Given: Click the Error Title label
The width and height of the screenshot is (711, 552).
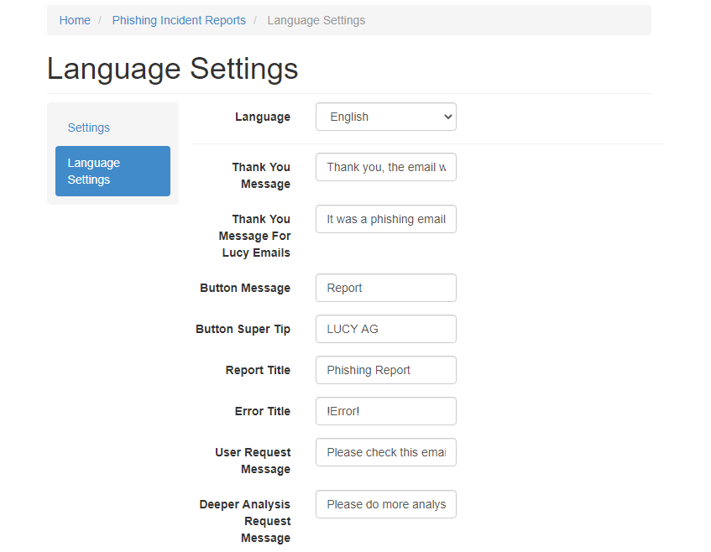Looking at the screenshot, I should 263,412.
